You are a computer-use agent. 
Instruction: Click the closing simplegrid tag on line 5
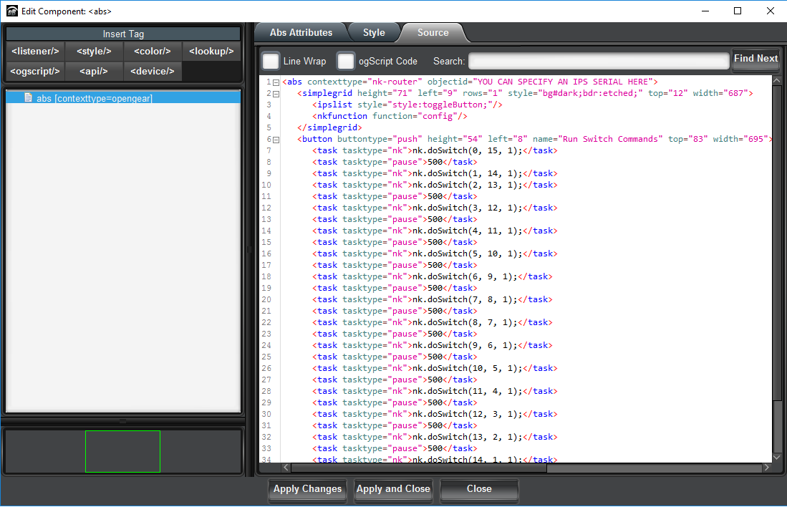[329, 127]
